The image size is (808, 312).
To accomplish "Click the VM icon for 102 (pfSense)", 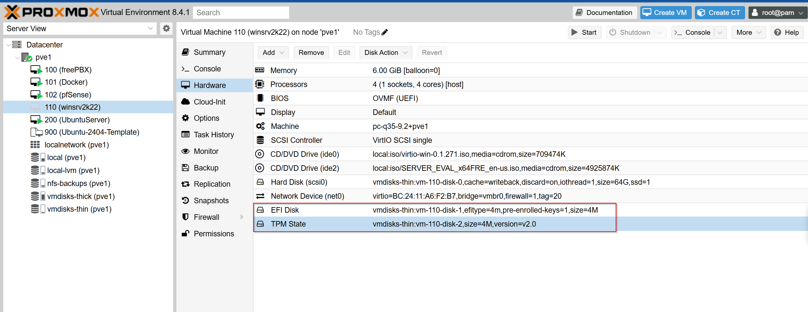I will tap(36, 95).
